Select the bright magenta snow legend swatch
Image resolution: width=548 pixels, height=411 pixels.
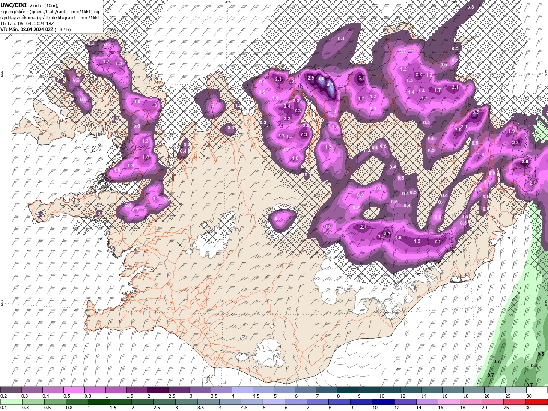click(74, 390)
